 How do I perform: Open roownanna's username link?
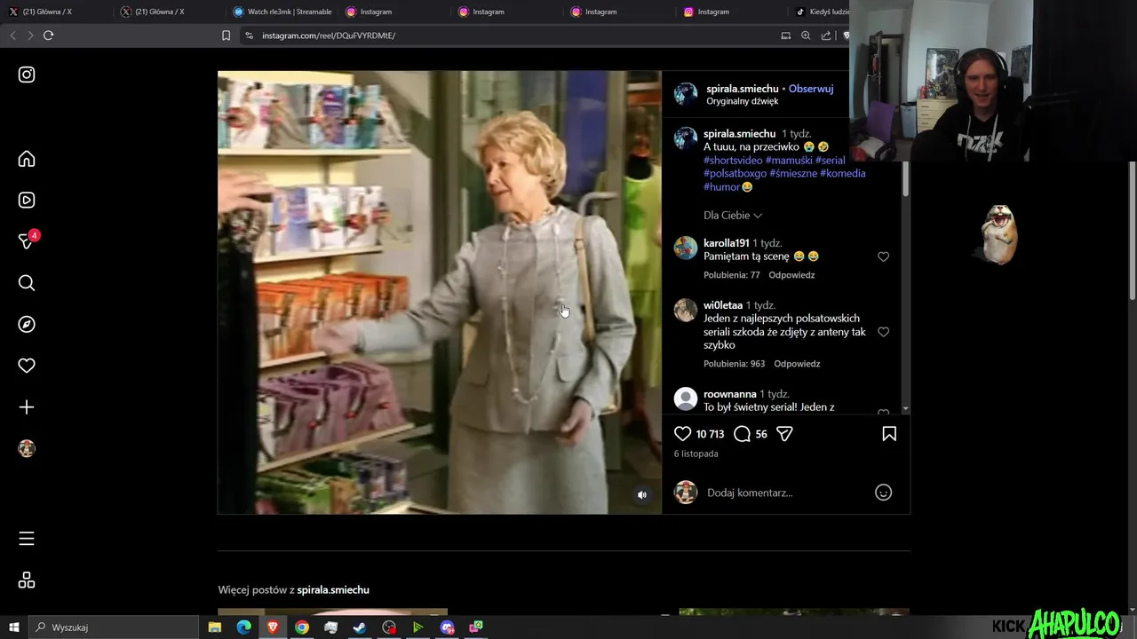click(x=730, y=394)
